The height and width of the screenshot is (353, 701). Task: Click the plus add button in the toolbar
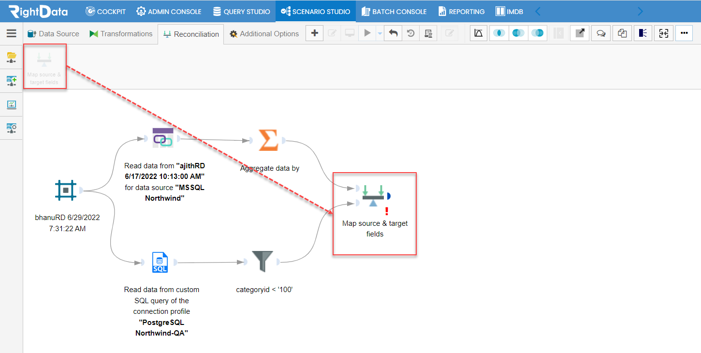pos(315,33)
